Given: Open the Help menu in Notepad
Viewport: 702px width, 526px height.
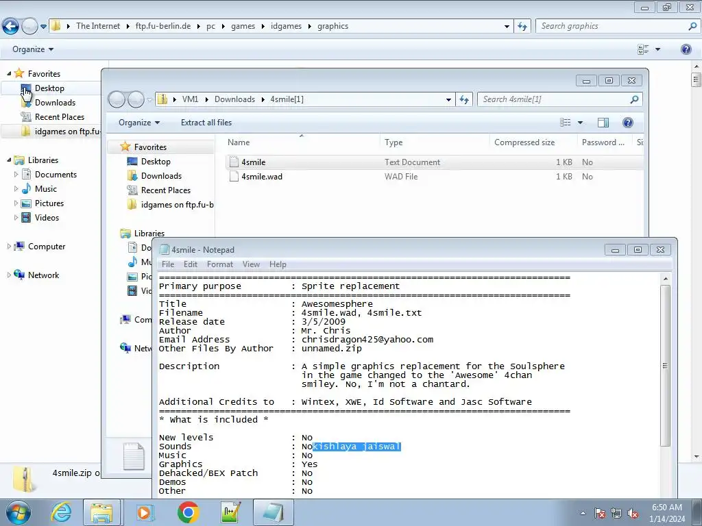Looking at the screenshot, I should 278,264.
